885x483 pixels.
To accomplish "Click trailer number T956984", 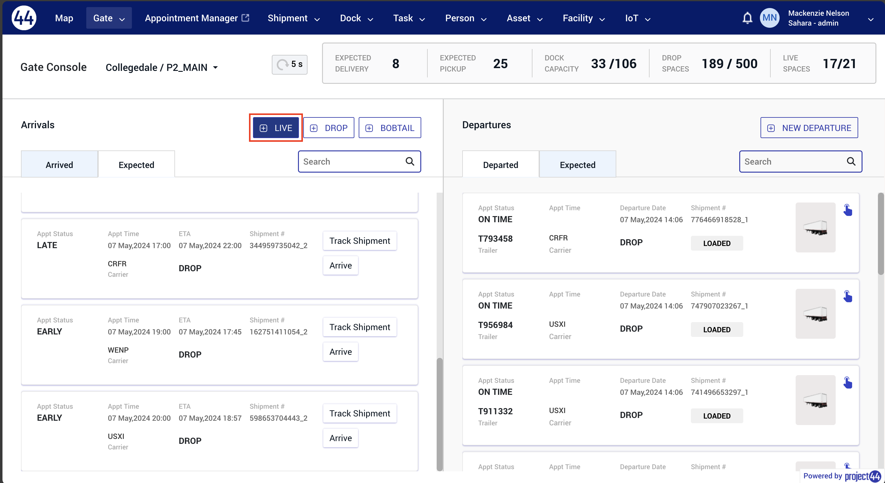I will click(495, 325).
